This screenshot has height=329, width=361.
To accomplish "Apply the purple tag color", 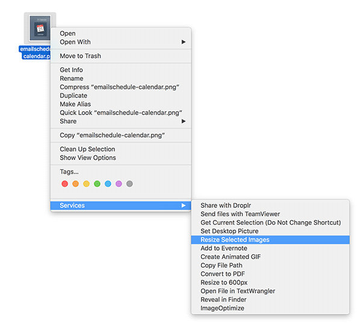I will coord(119,184).
